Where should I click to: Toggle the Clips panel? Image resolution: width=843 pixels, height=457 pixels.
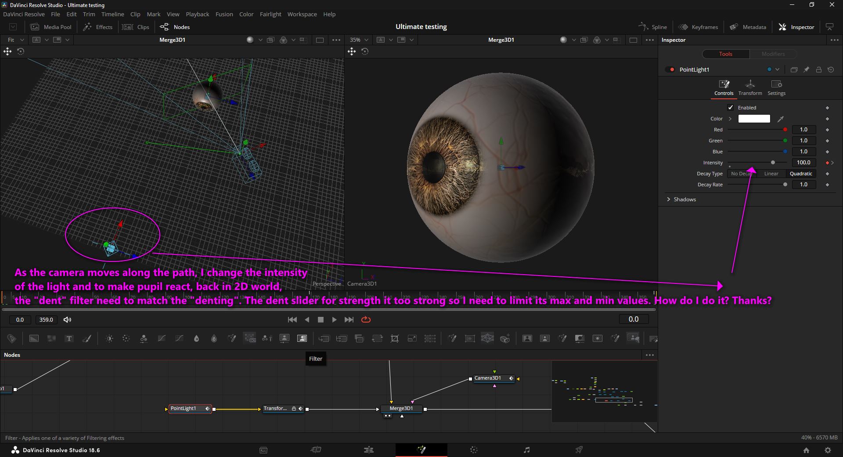[x=136, y=27]
